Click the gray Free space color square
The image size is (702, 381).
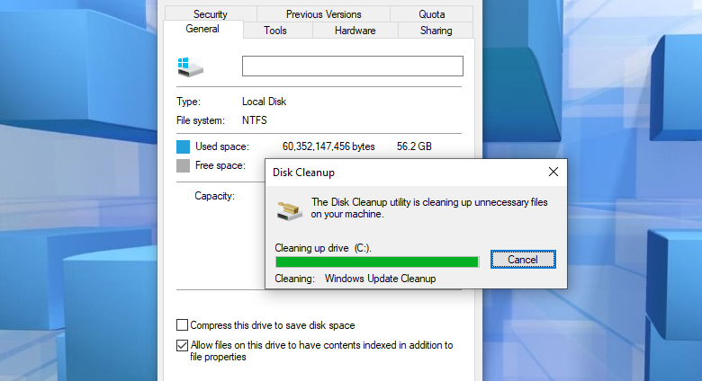coord(183,166)
